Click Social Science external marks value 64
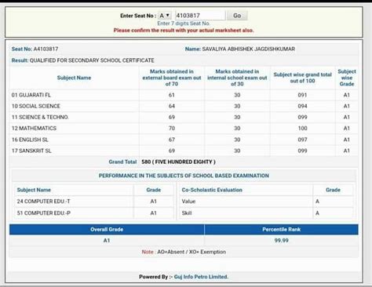Image resolution: width=372 pixels, height=287 pixels. [172, 106]
